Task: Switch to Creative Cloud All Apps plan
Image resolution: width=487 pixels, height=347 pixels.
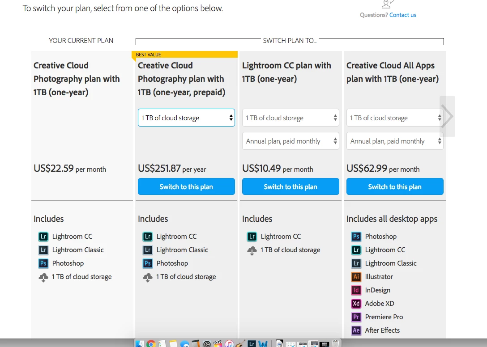Action: click(395, 186)
